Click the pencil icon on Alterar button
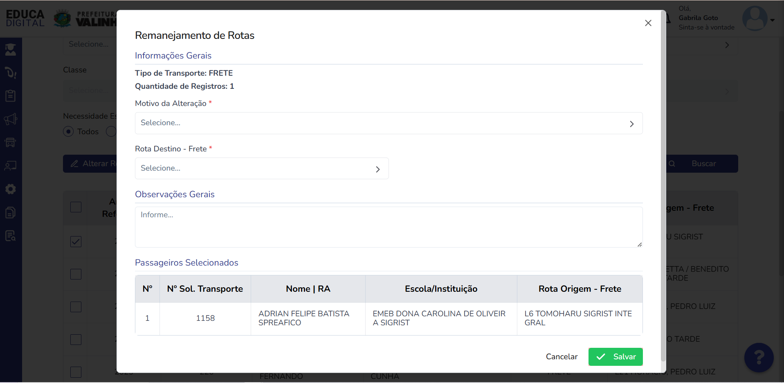Viewport: 784px width, 383px height. [74, 164]
